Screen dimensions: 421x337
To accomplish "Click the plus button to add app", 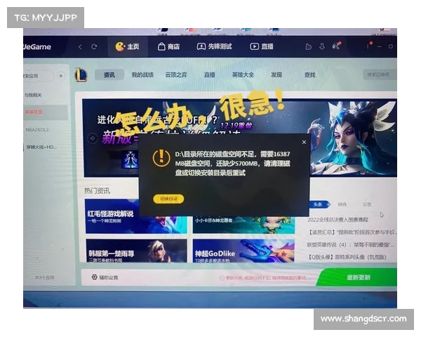I will [61, 76].
